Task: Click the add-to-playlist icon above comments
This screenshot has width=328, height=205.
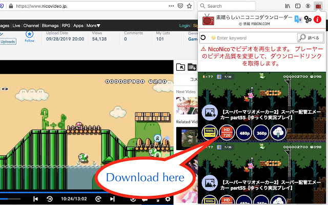Action: pyautogui.click(x=192, y=67)
